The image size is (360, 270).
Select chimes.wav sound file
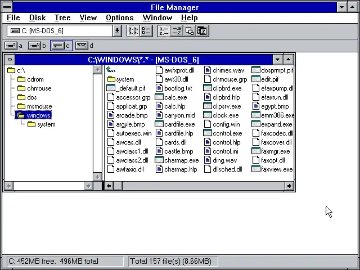[224, 70]
